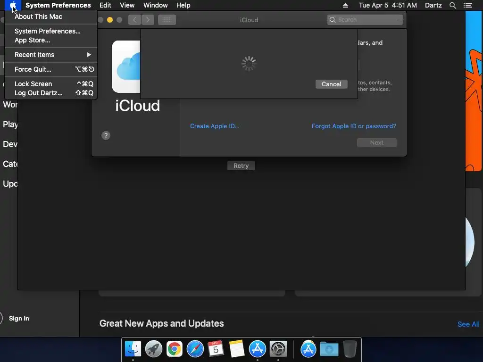Click Forgot Apple ID or password link
The image size is (483, 362).
click(x=354, y=126)
